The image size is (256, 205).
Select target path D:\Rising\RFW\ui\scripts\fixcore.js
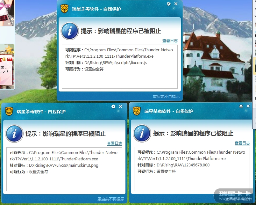116,62
